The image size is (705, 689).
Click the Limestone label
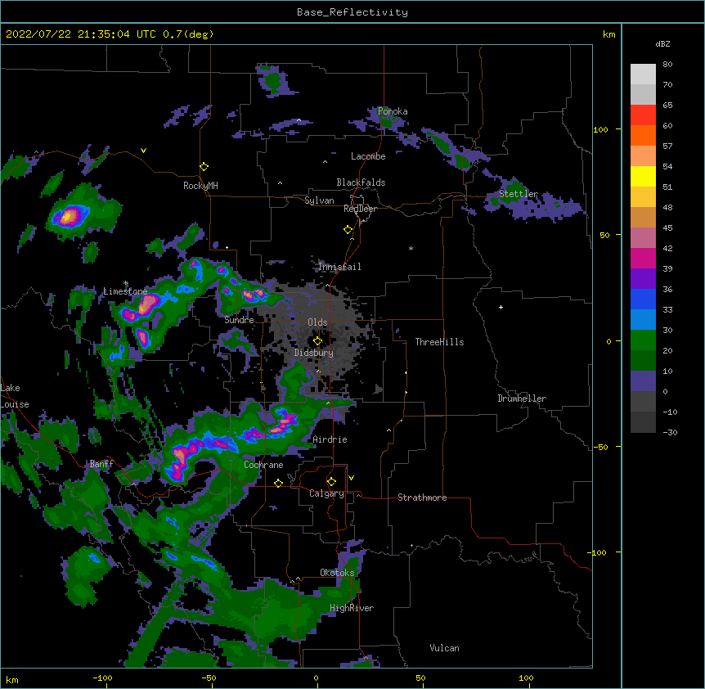125,291
